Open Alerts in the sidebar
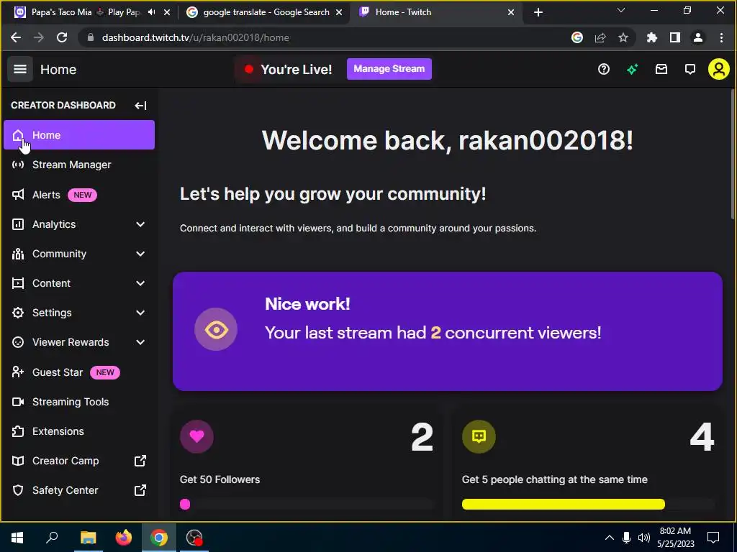The height and width of the screenshot is (552, 737). pyautogui.click(x=79, y=195)
